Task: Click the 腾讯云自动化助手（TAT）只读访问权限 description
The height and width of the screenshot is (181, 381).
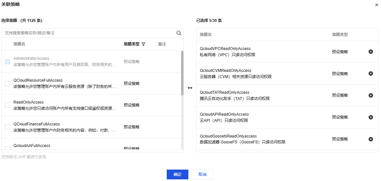Action: click(235, 98)
